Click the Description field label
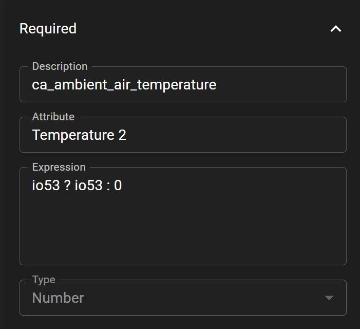Screen dimensions: 360x329 click(x=60, y=66)
